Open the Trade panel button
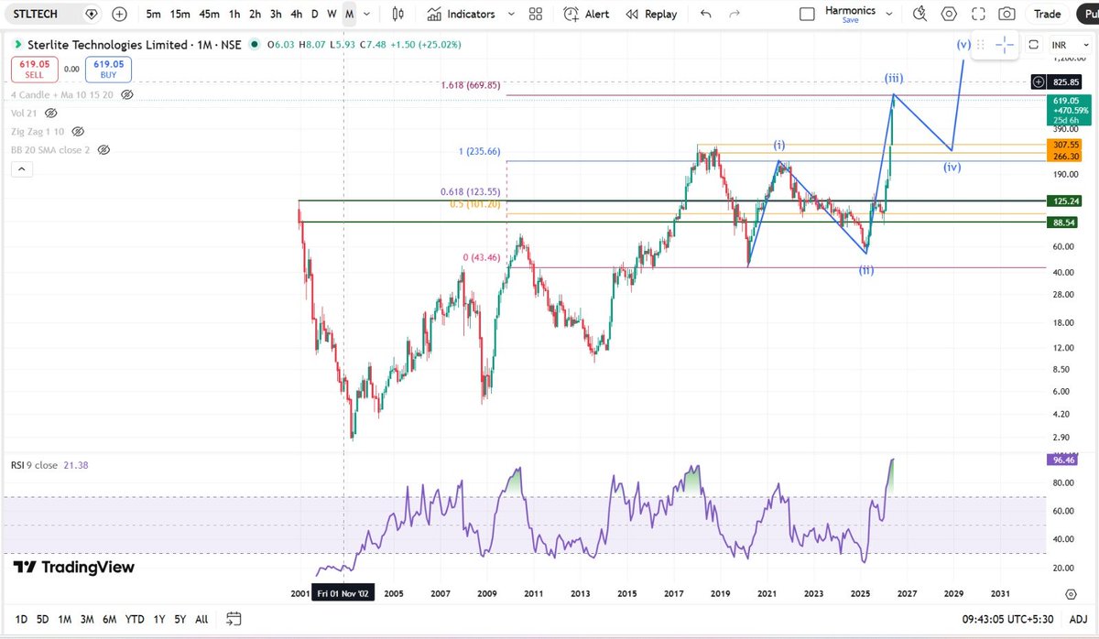Screen dimensions: 1099x639 pyautogui.click(x=1047, y=14)
